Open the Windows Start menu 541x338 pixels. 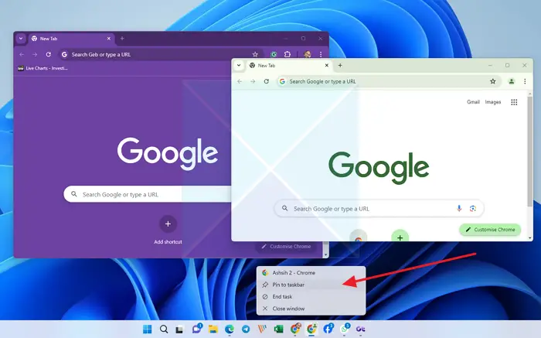[x=148, y=329]
